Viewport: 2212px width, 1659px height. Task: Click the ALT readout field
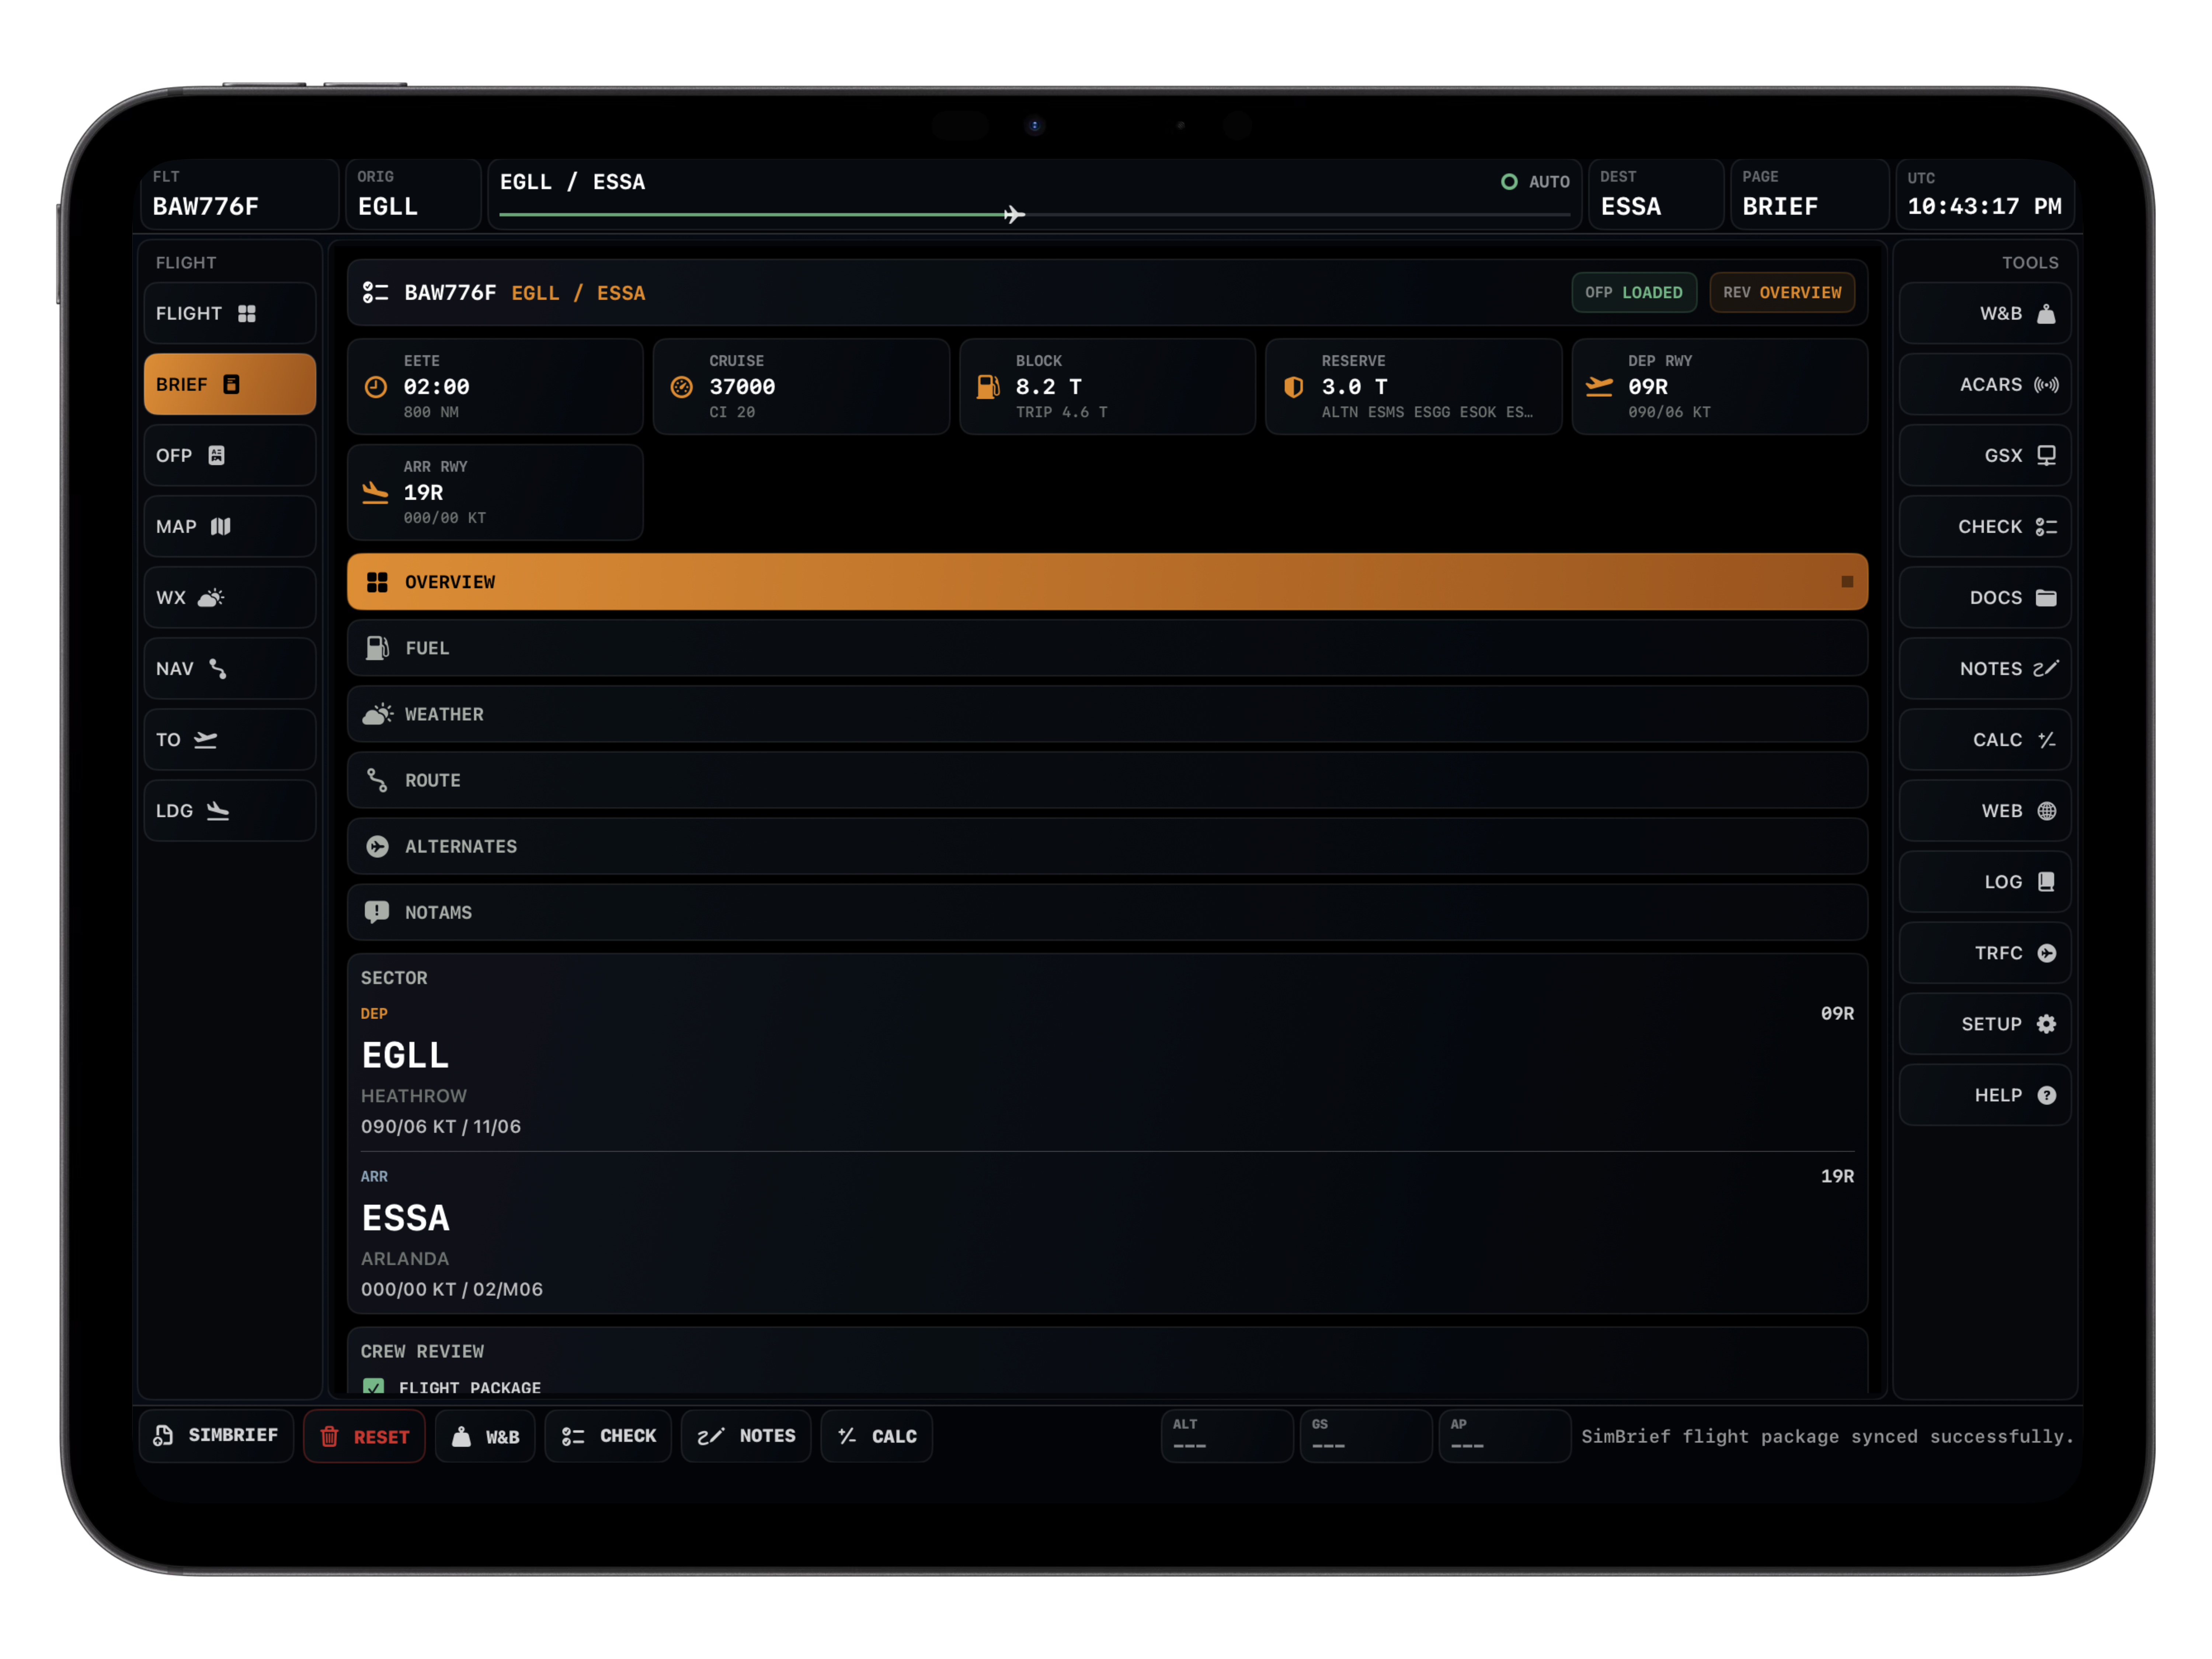tap(1227, 1436)
